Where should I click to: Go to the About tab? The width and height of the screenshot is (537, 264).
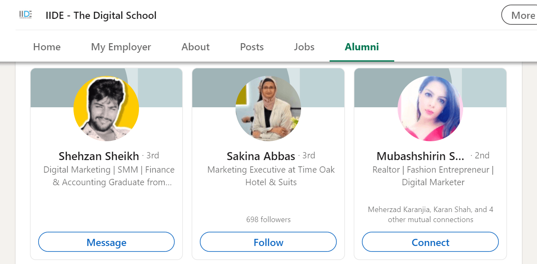click(x=195, y=47)
